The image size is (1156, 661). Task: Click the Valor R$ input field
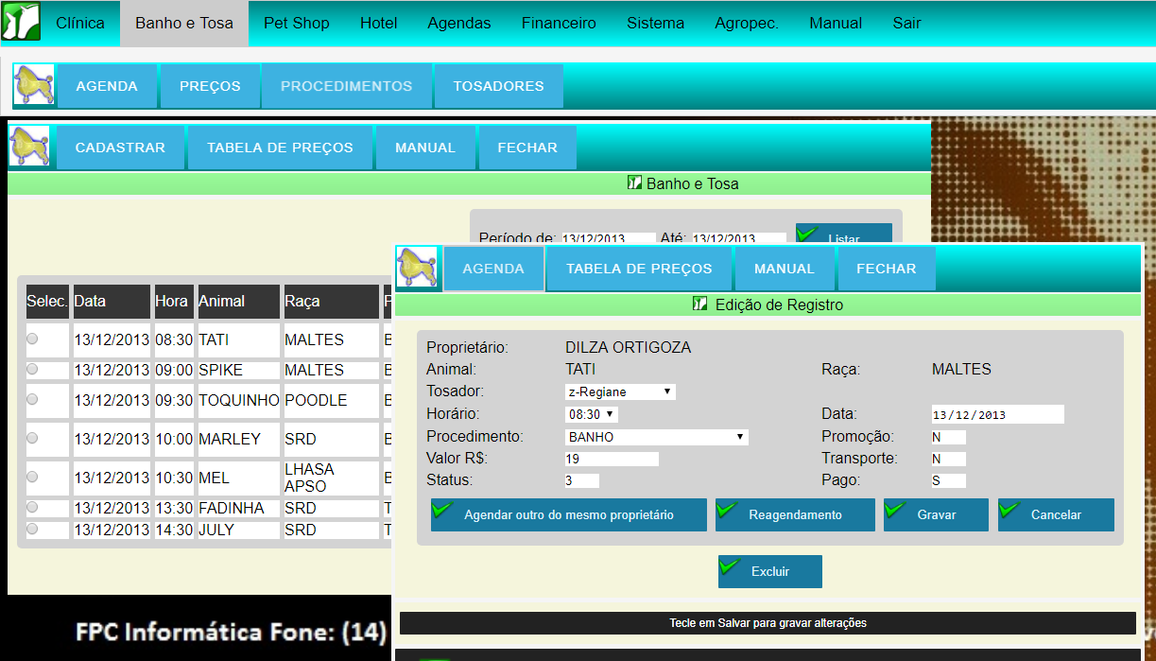coord(612,459)
